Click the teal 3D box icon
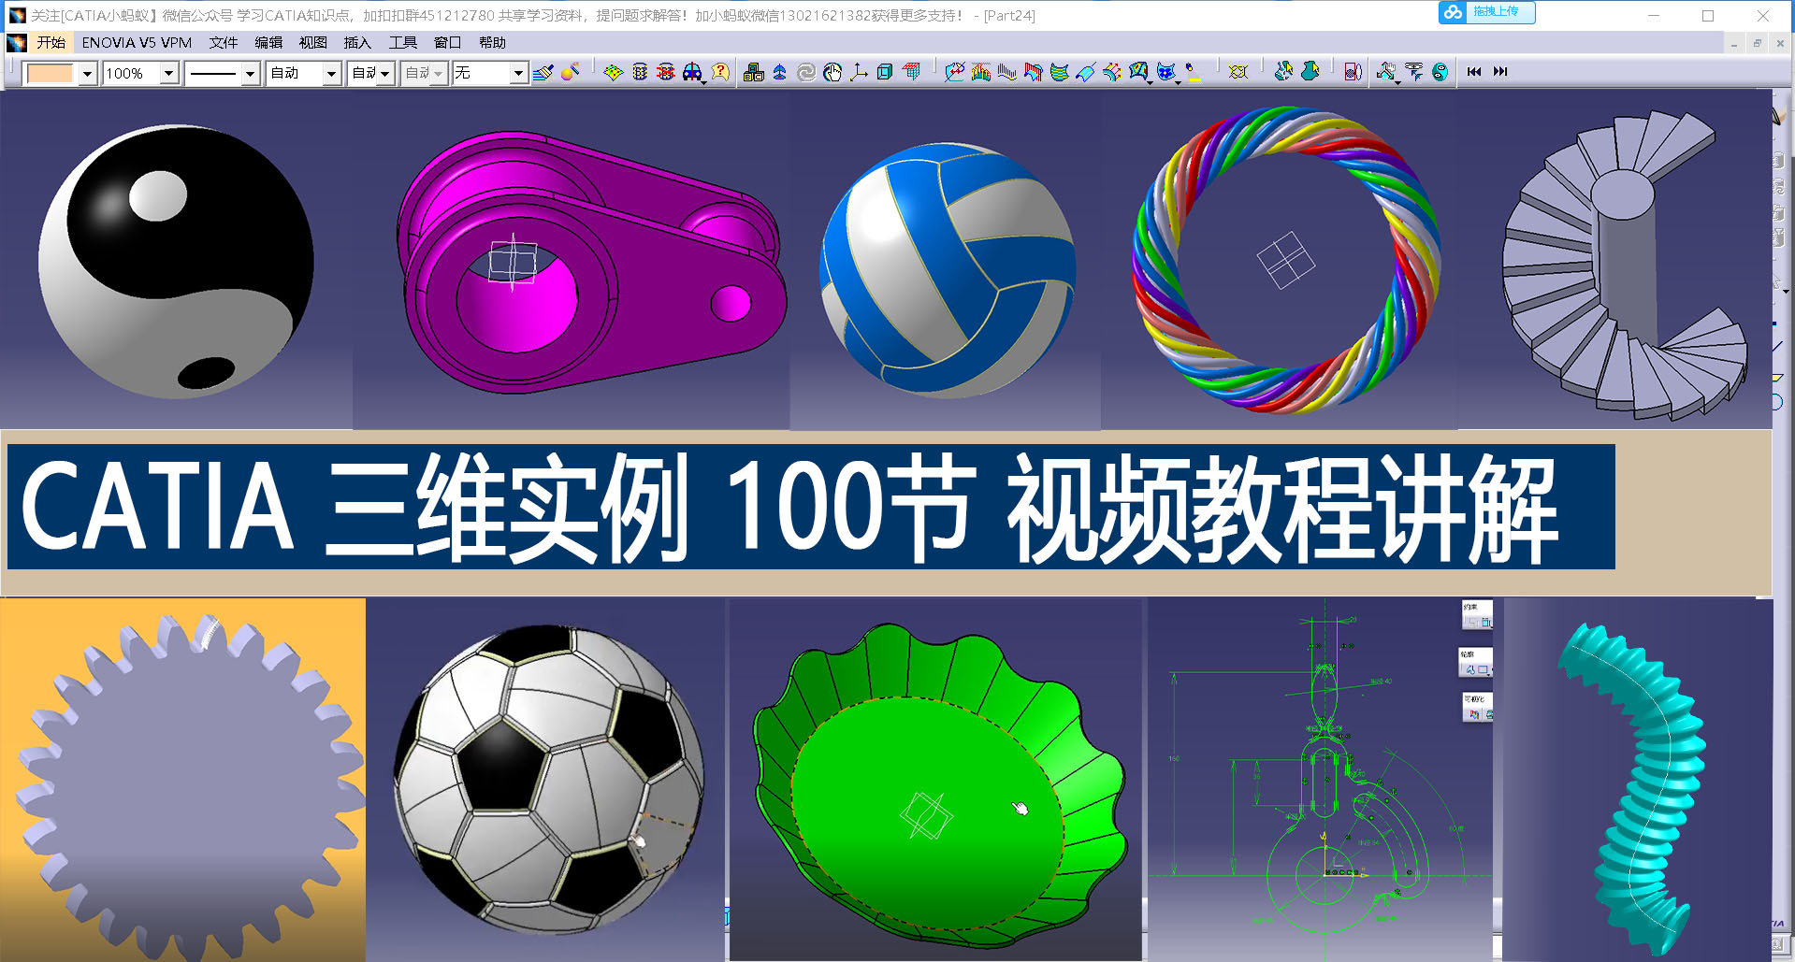Viewport: 1795px width, 962px height. 885,72
